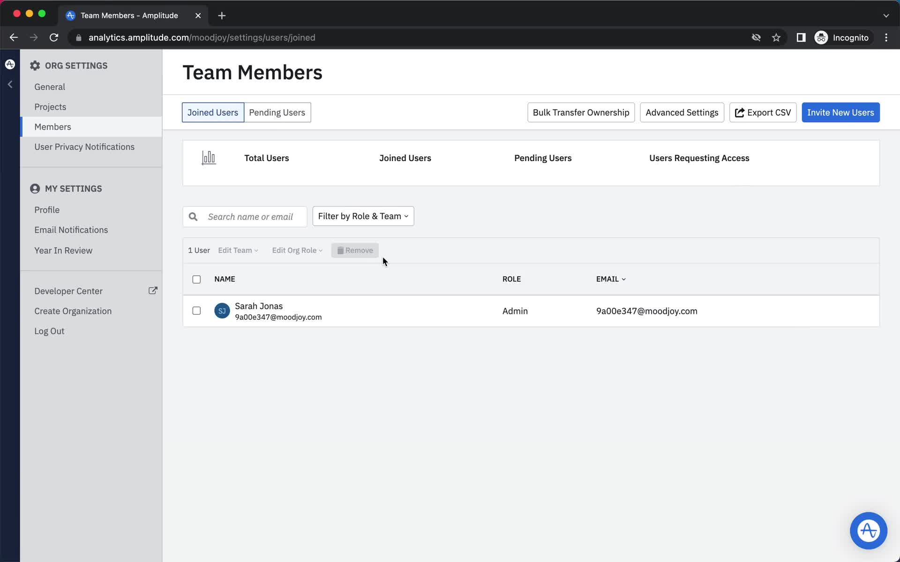Click the Remove button
Screen dimensions: 900x562
[x=355, y=250]
